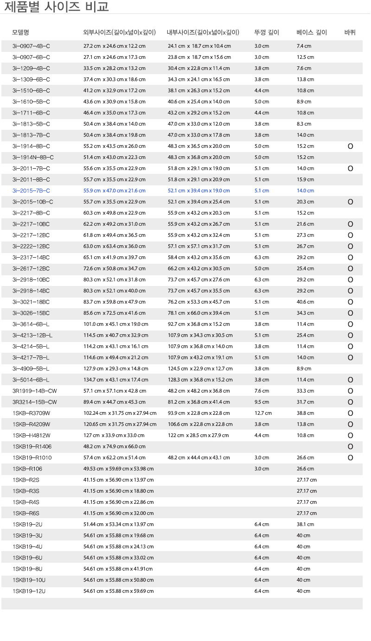Image resolution: width=371 pixels, height=641 pixels.
Task: Click the wheel O mark for 1SKB19-R1406
Action: pyautogui.click(x=350, y=446)
